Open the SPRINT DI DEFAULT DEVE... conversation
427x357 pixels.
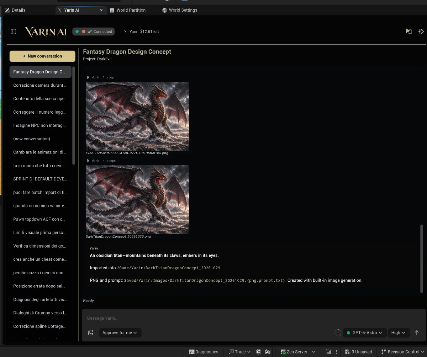click(x=41, y=179)
